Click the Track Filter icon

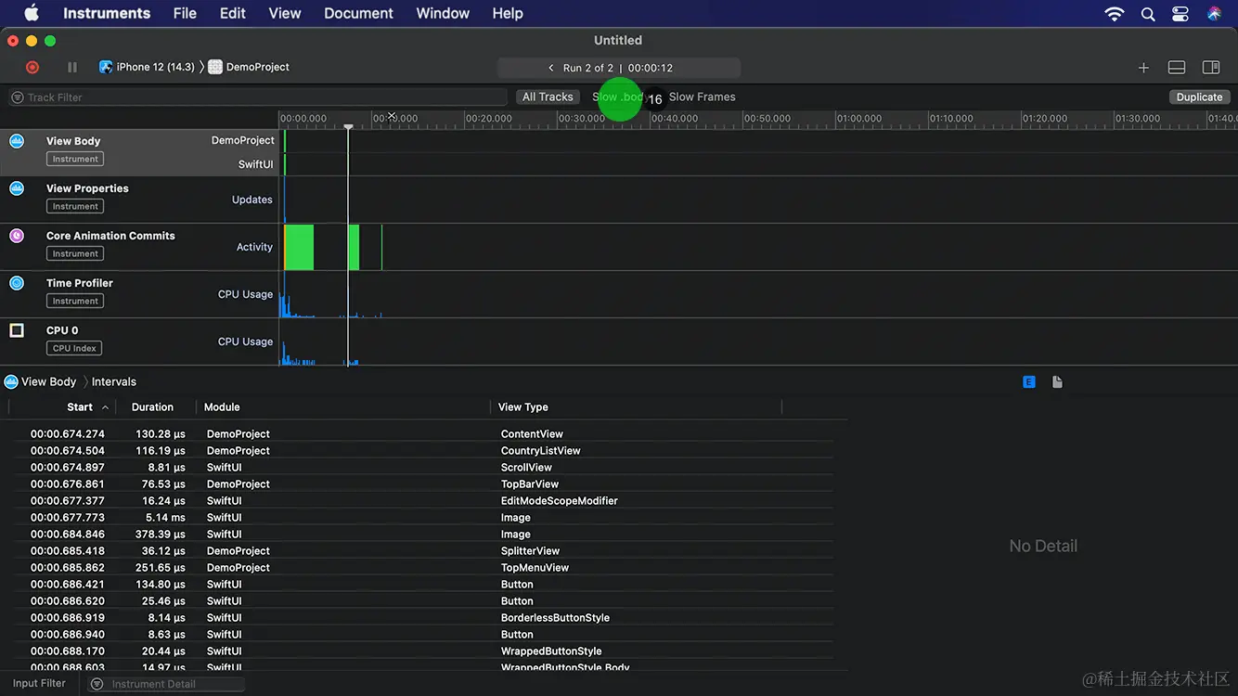tap(18, 97)
